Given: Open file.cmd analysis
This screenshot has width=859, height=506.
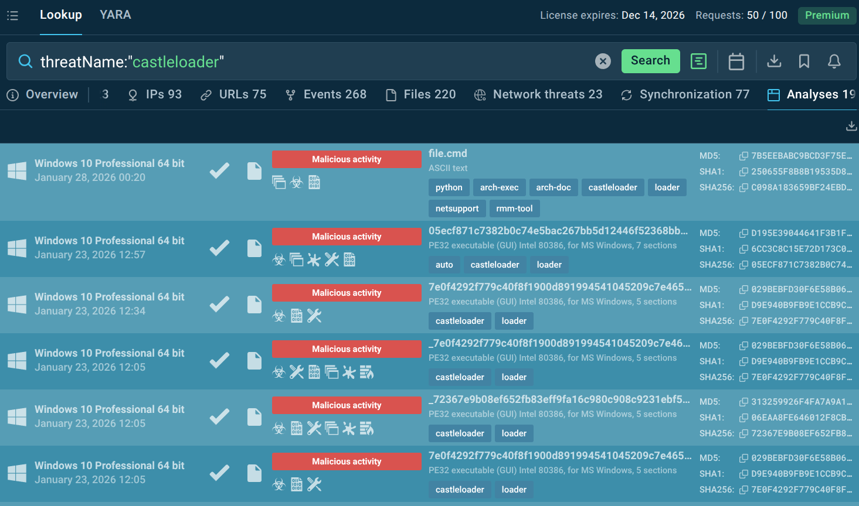Looking at the screenshot, I should (448, 153).
